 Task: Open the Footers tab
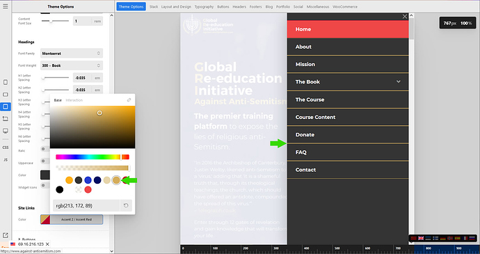pyautogui.click(x=255, y=7)
